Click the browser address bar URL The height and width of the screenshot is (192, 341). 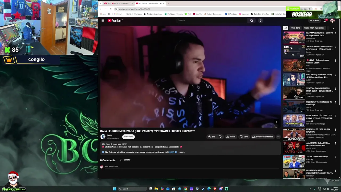point(135,9)
